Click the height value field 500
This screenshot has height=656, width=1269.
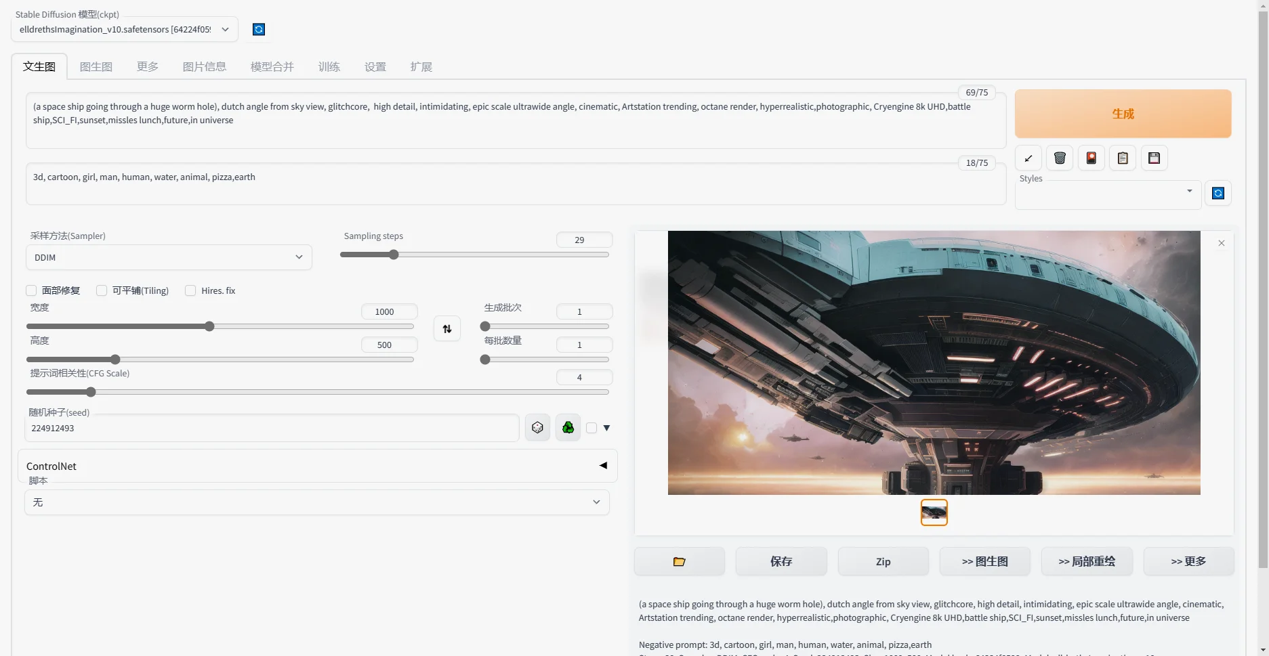pyautogui.click(x=389, y=345)
